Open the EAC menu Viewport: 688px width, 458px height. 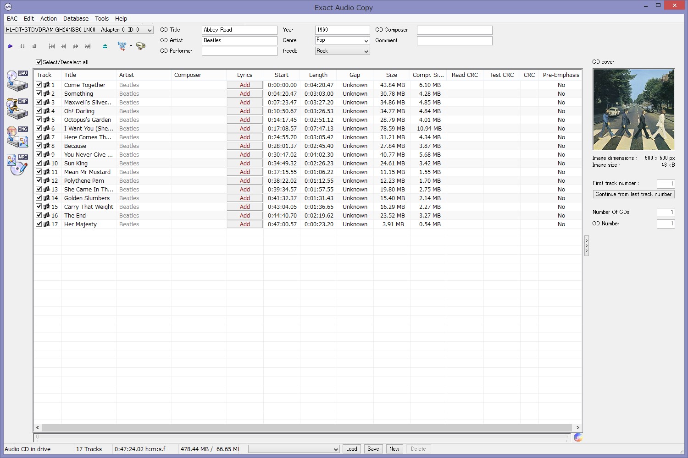(12, 19)
